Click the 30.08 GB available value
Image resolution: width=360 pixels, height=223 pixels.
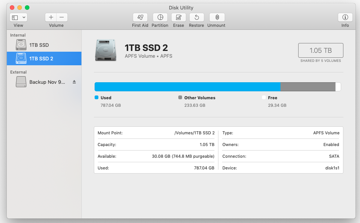(183, 156)
